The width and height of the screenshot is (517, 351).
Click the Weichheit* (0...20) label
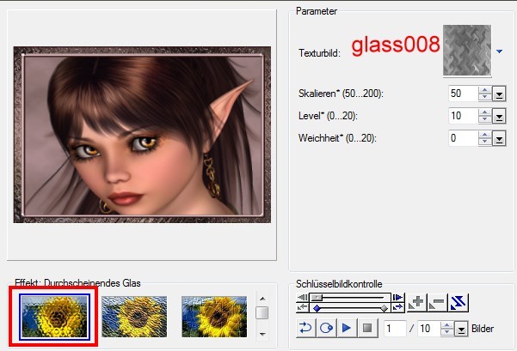(x=337, y=138)
